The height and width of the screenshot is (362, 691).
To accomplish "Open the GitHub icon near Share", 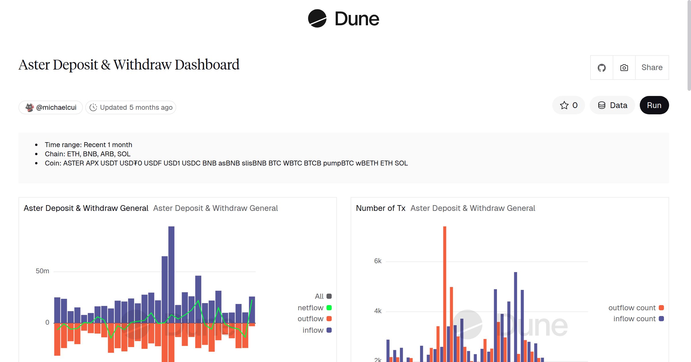I will coord(601,68).
